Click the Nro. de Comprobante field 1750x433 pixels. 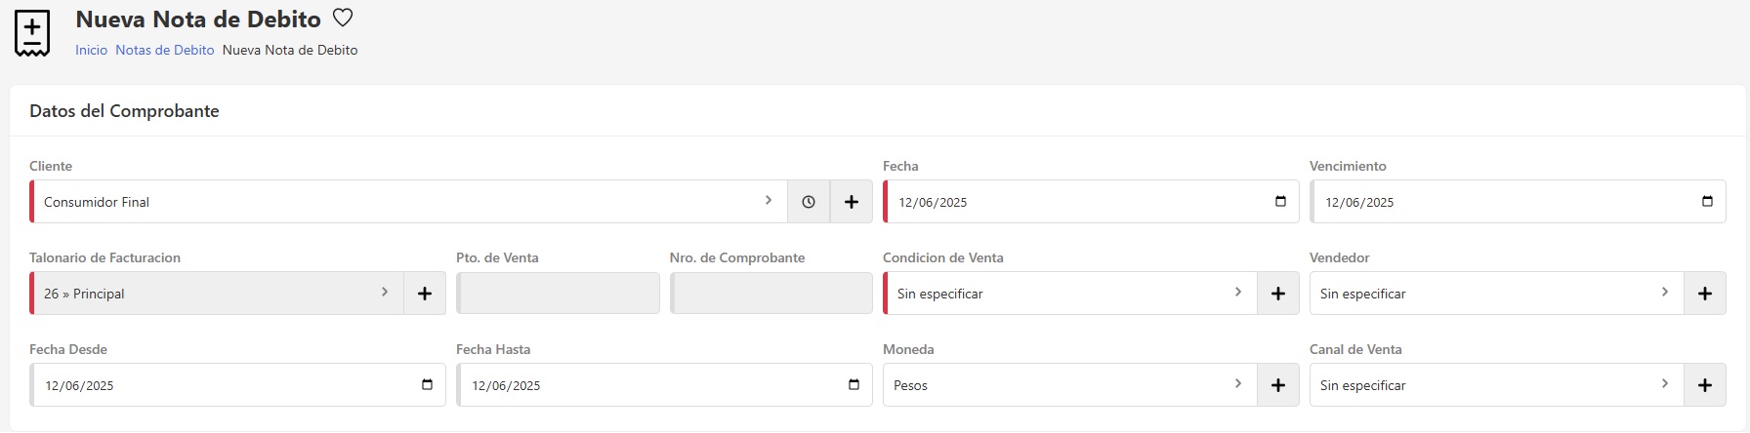click(x=771, y=294)
